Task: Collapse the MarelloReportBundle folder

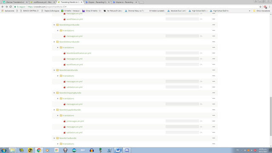Action: point(54,25)
